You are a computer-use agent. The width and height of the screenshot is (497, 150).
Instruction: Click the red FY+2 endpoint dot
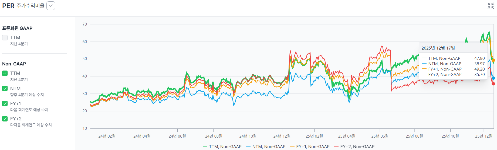click(493, 84)
